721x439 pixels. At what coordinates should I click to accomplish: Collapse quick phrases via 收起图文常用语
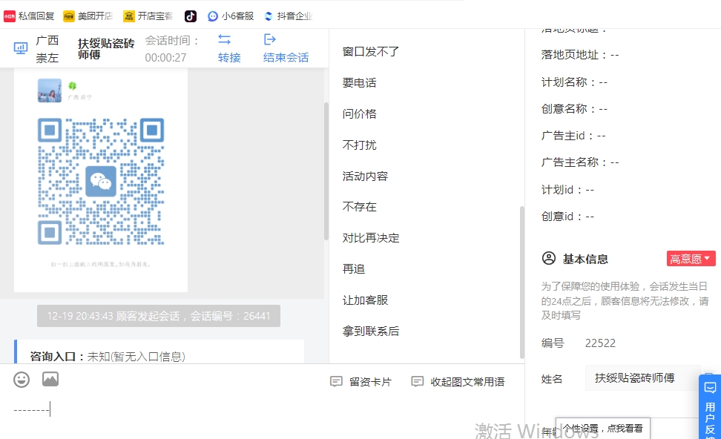(x=467, y=382)
